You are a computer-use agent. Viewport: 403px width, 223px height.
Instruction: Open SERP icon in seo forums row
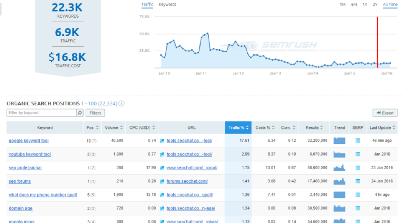pos(358,181)
